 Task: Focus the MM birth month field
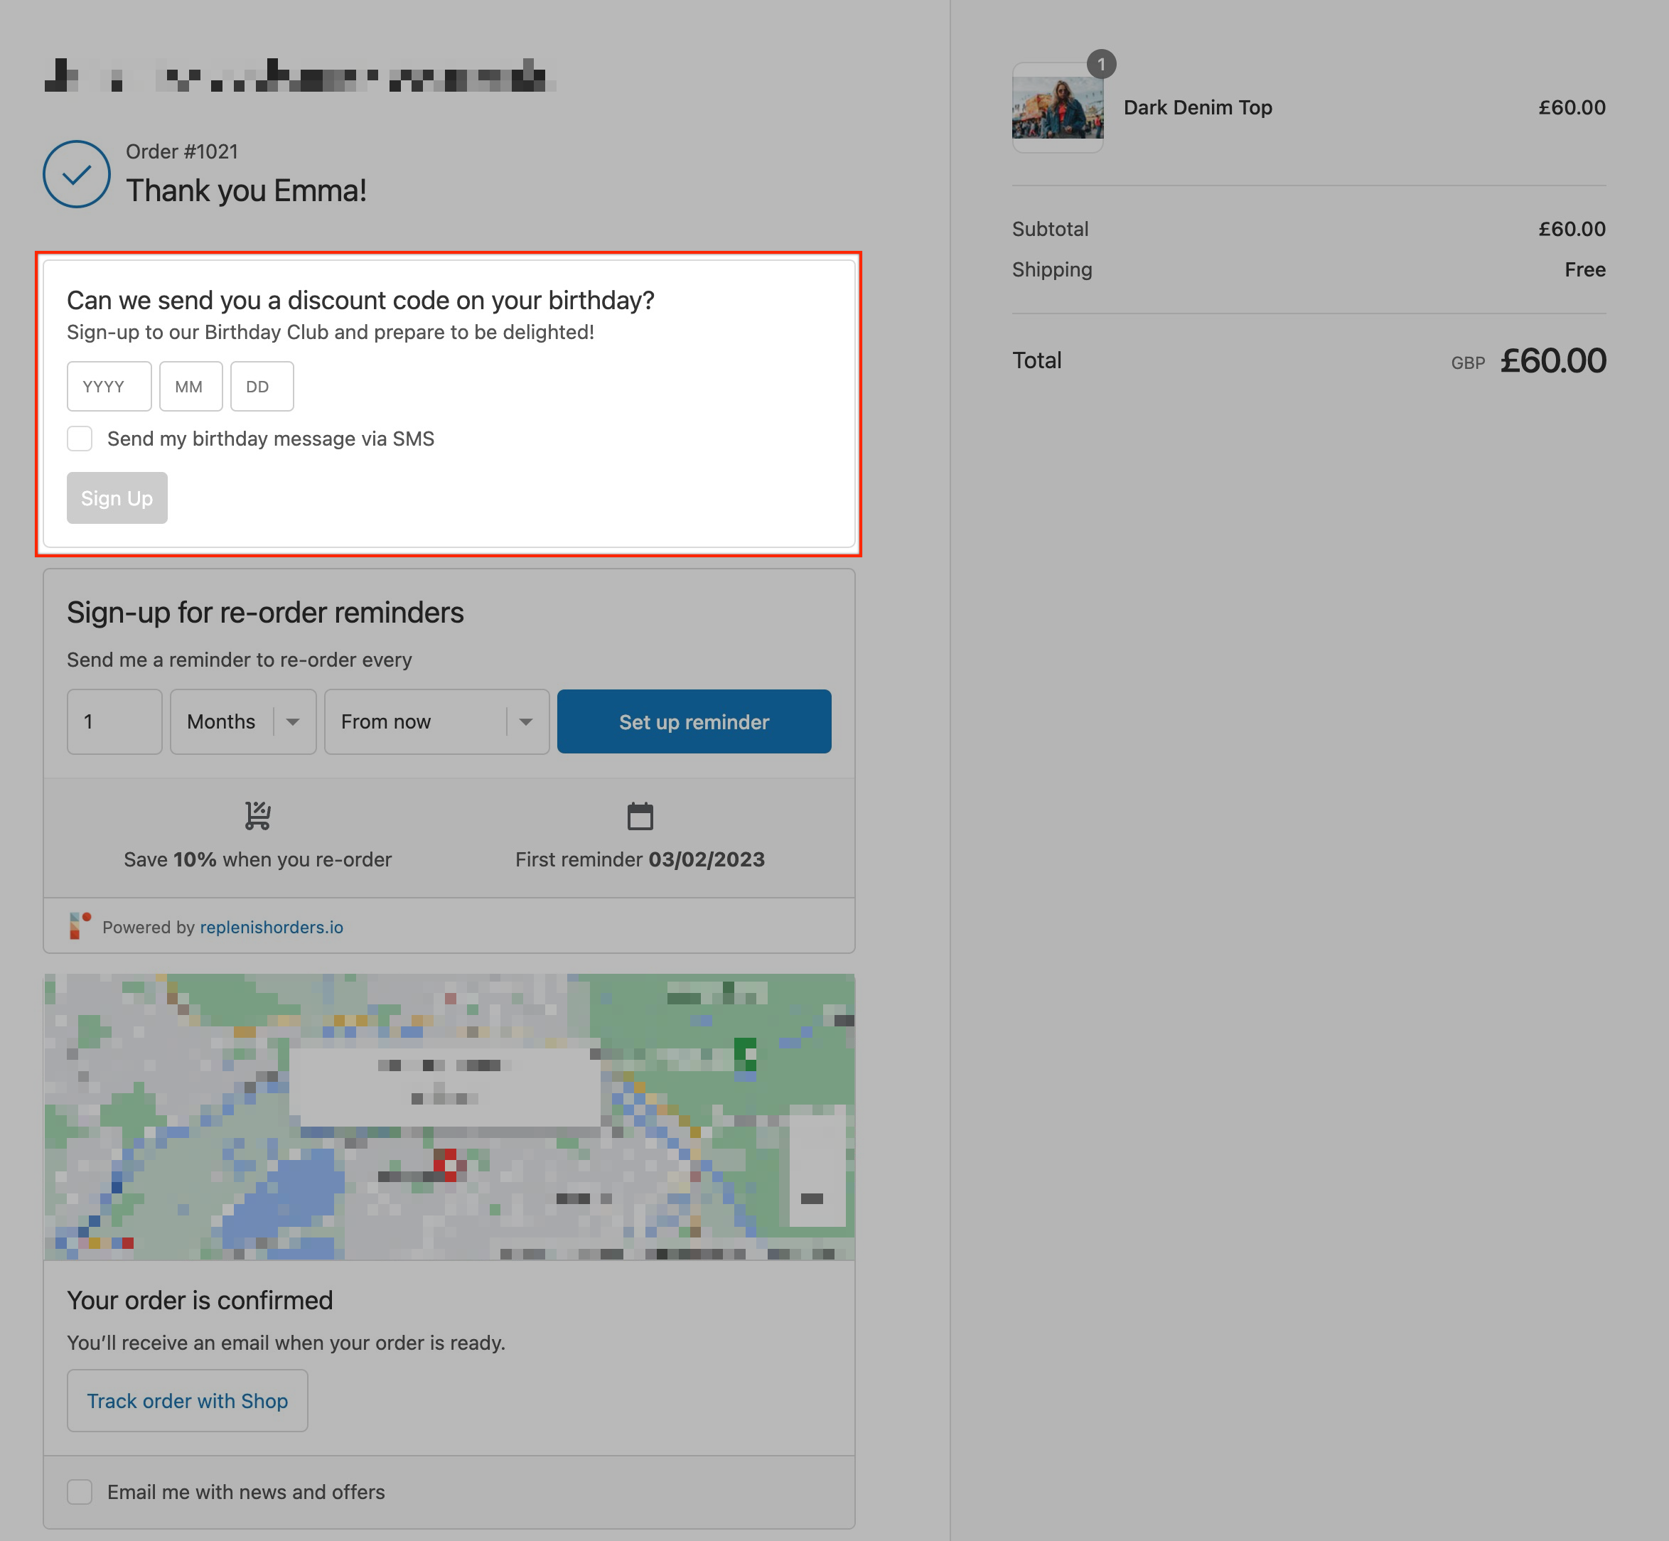190,386
